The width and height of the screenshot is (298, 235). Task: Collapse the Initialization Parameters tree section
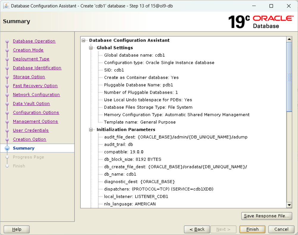(91, 130)
